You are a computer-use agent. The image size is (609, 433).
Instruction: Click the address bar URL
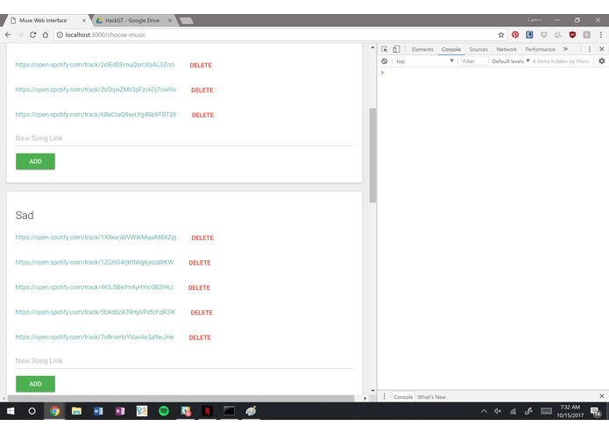[105, 34]
